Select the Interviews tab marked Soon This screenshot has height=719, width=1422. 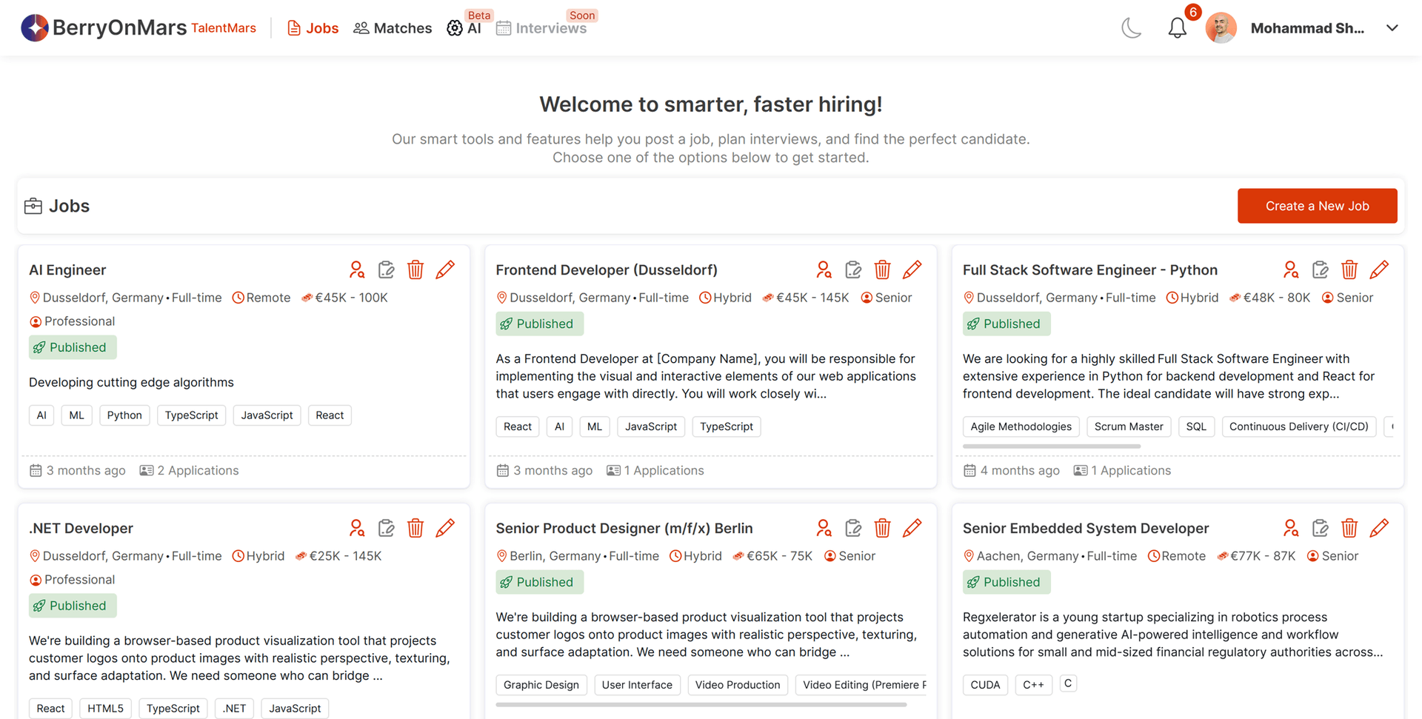pyautogui.click(x=541, y=28)
